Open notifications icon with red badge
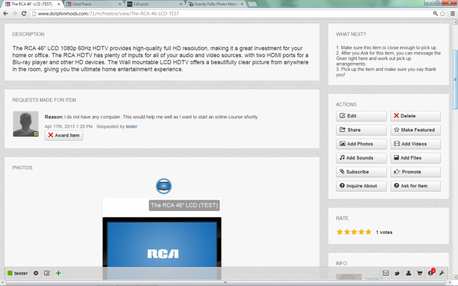This screenshot has width=458, height=286. point(431,272)
